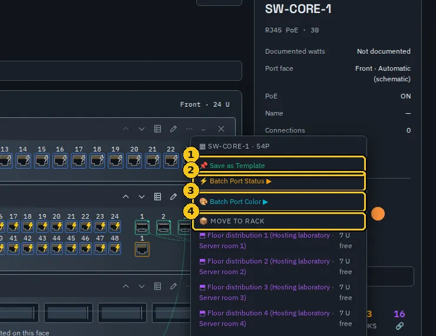Click the up chevron above the empty slot row
436x336 pixels.
(x=125, y=286)
